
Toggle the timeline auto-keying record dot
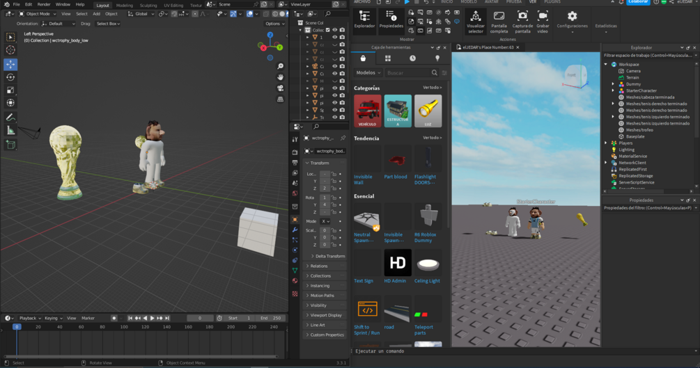point(114,318)
